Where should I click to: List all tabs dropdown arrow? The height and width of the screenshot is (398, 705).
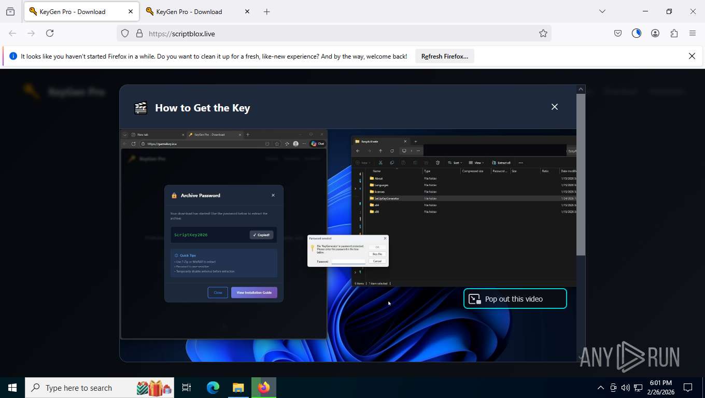tap(602, 11)
